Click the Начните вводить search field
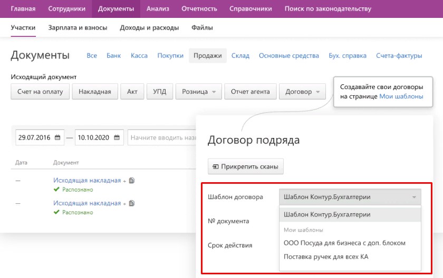 point(162,137)
